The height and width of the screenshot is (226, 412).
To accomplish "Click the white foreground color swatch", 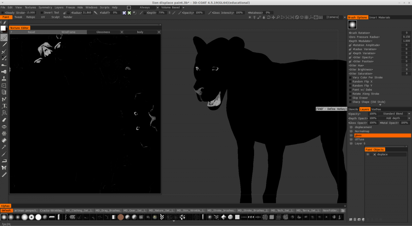I will tap(3, 28).
